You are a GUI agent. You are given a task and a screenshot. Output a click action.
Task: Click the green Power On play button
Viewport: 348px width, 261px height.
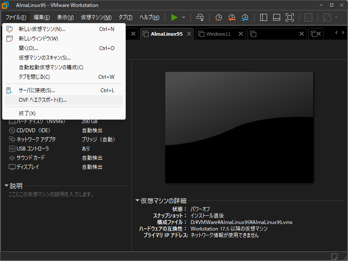[174, 17]
